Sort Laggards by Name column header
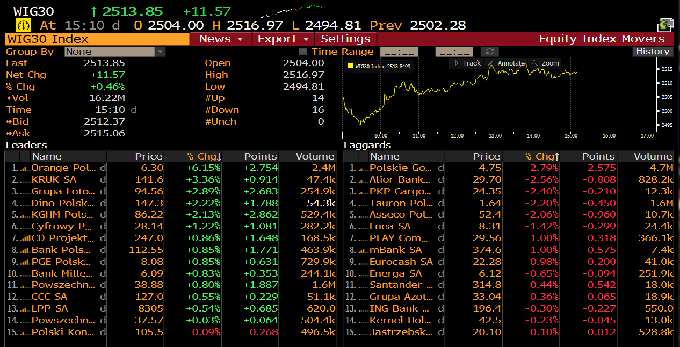The width and height of the screenshot is (680, 347). point(407,156)
